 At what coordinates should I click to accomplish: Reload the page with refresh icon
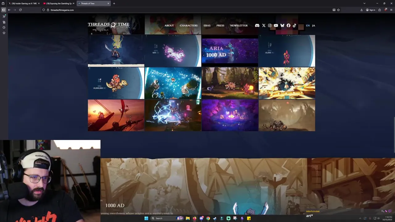click(20, 10)
